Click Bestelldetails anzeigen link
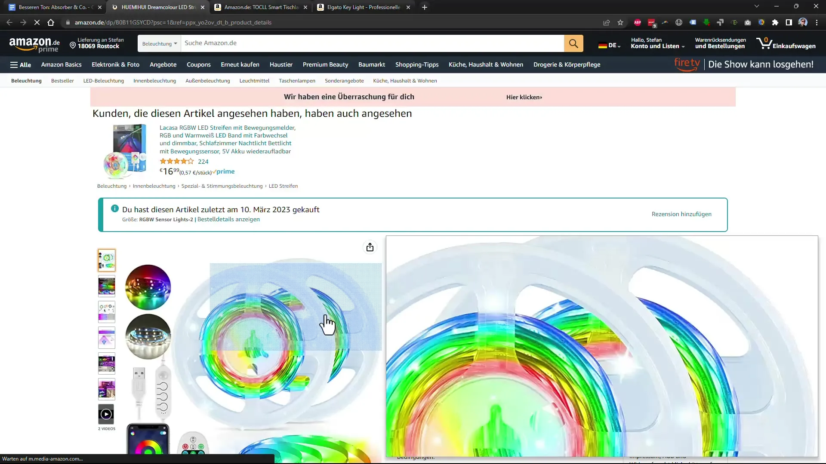Screen dimensions: 826x464 point(228,220)
